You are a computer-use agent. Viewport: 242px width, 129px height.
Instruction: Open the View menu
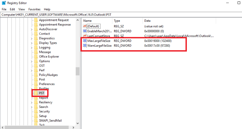pos(22,9)
